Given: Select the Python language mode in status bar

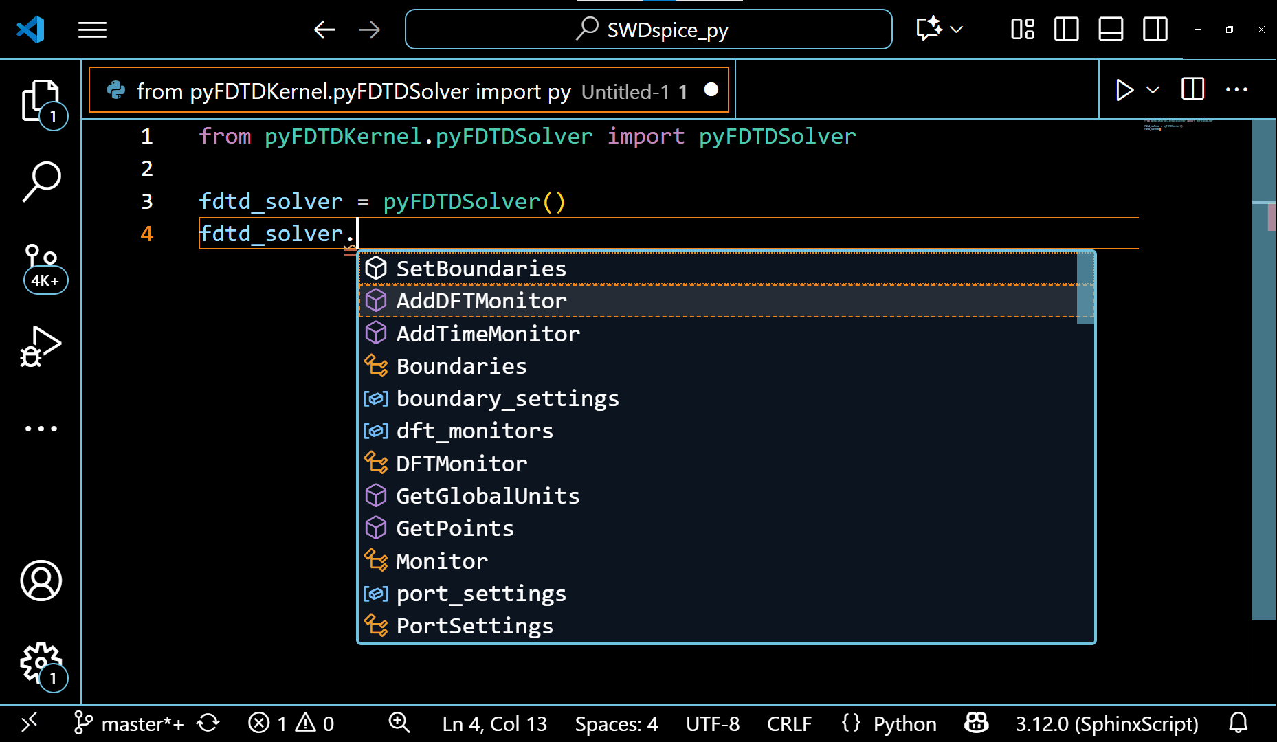Looking at the screenshot, I should tap(904, 723).
